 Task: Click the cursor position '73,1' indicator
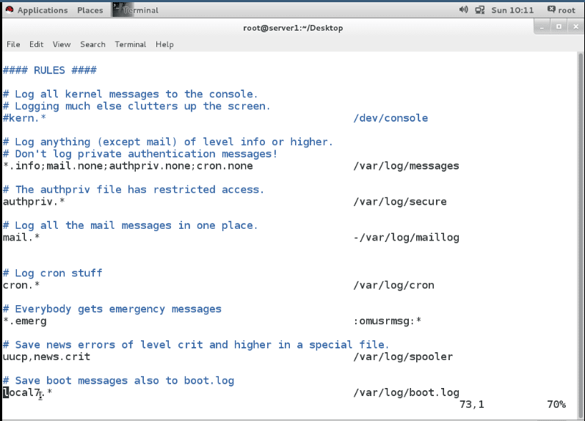point(471,405)
